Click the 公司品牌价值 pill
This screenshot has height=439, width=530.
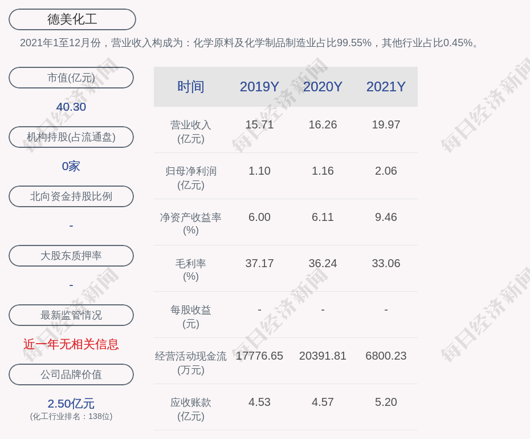tap(71, 374)
